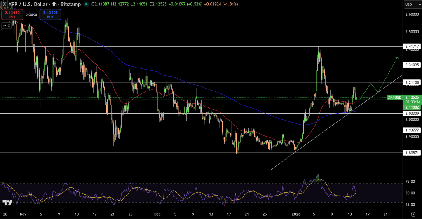422x219 pixels.
Task: Open TradingView logo at bottom left
Action: tap(7, 203)
